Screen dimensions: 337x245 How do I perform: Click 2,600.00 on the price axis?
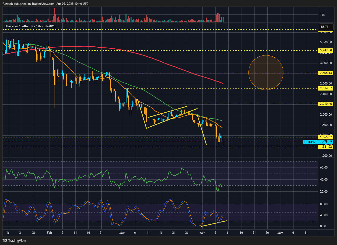tap(326, 84)
